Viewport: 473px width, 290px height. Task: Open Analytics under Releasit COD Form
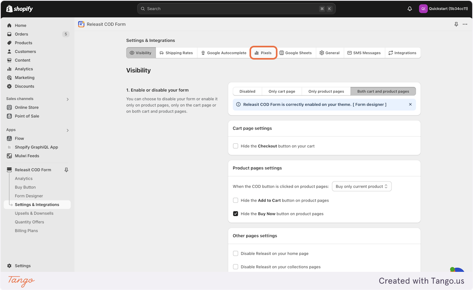[24, 179]
